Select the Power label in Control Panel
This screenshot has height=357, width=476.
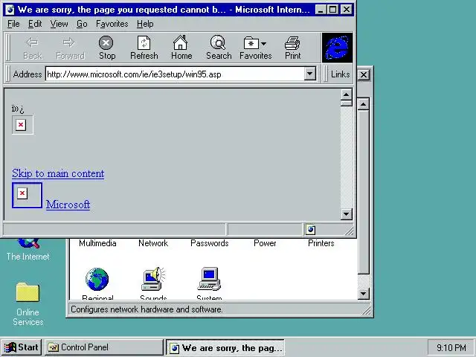[x=265, y=243]
